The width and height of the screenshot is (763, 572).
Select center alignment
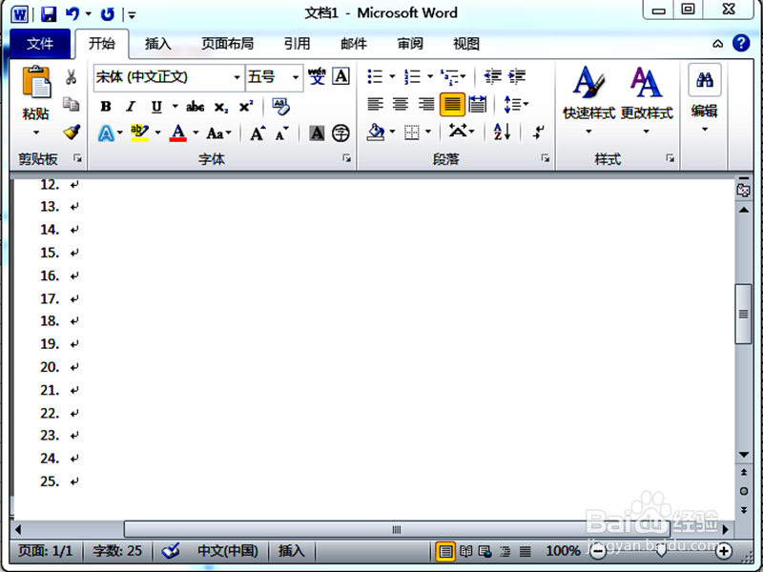click(x=402, y=102)
